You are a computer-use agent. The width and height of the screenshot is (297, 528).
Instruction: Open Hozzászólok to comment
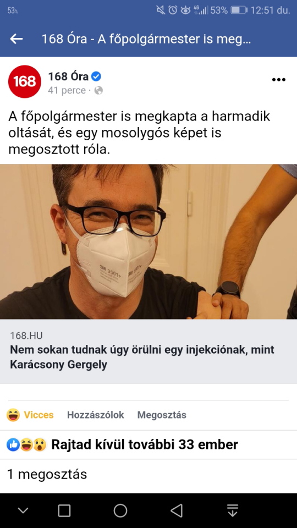coord(95,415)
